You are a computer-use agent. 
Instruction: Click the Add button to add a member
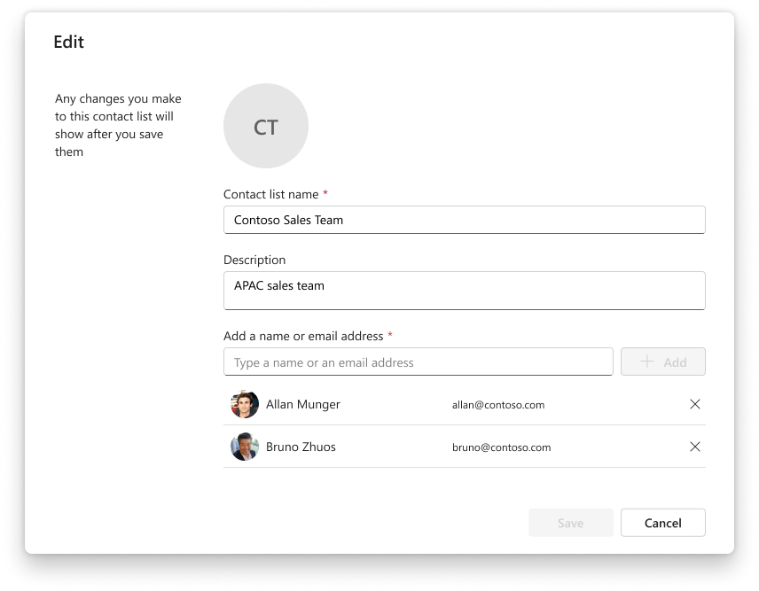[x=662, y=362]
